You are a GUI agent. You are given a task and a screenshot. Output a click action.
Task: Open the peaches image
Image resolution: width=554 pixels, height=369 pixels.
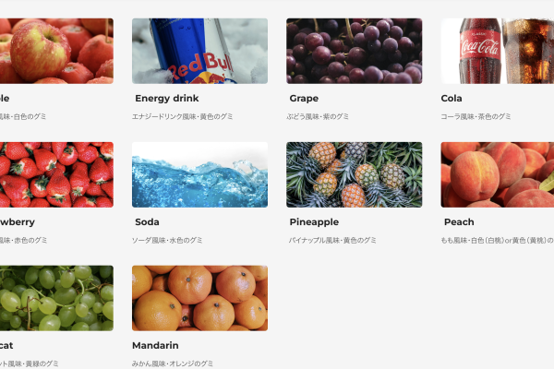(498, 174)
